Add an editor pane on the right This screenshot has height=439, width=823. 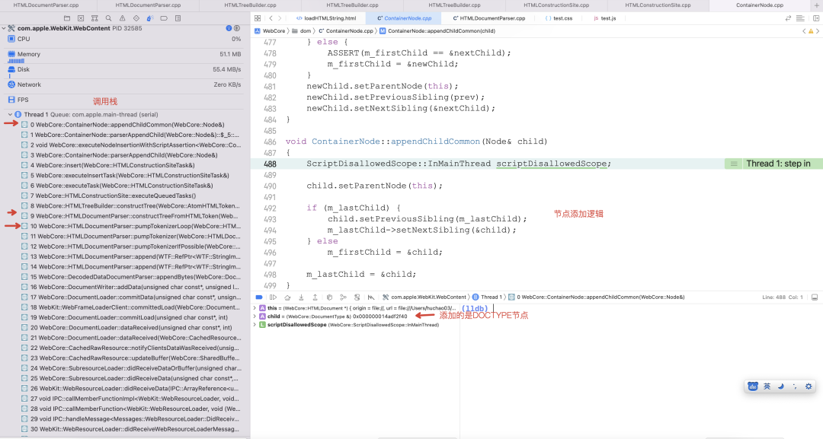(815, 18)
